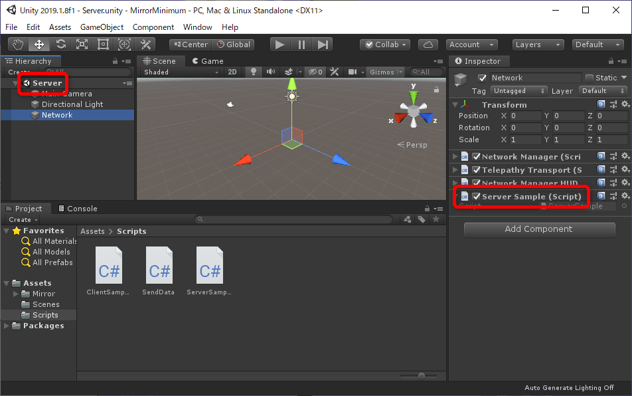632x396 pixels.
Task: Click the Add Component button
Action: pyautogui.click(x=539, y=229)
